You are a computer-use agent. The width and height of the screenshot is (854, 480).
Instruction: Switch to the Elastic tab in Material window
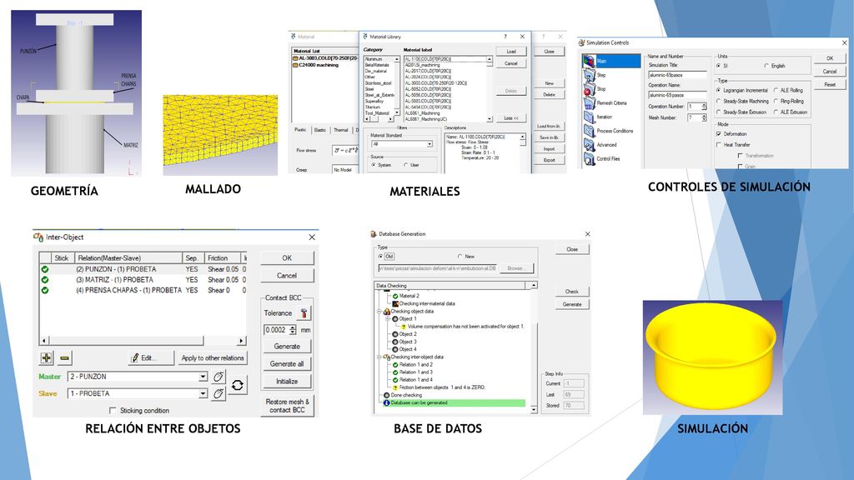coord(320,130)
